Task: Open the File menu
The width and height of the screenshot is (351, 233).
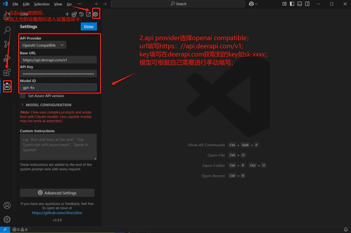Action: (15, 4)
